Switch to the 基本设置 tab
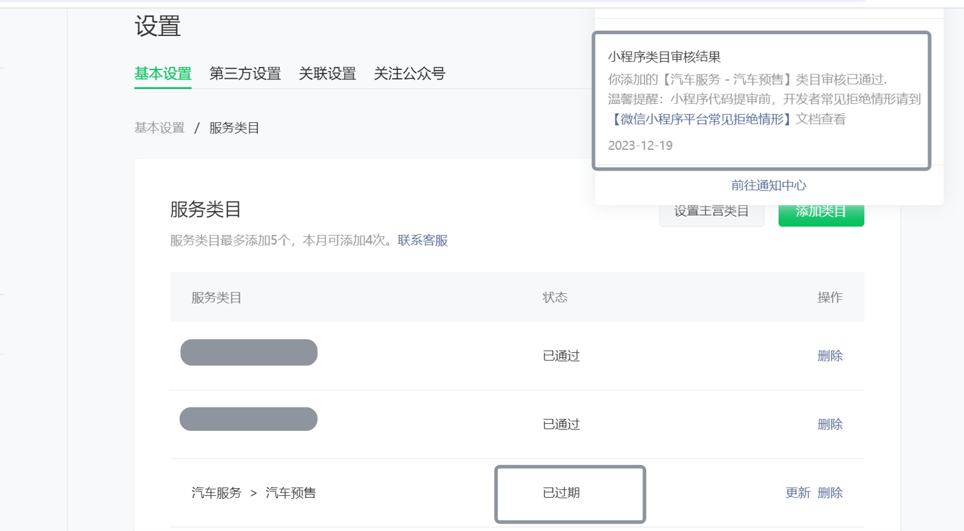 (163, 74)
